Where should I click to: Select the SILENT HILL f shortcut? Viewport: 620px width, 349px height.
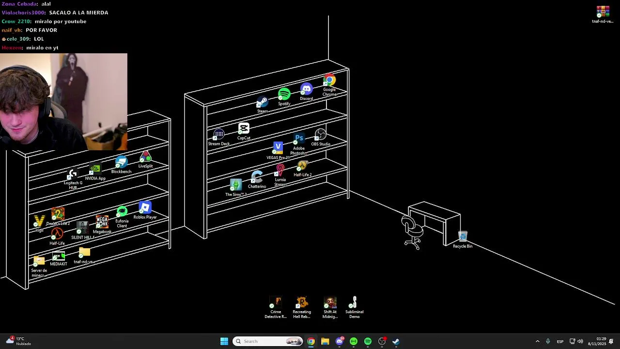tap(83, 231)
